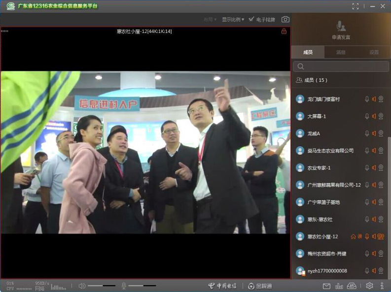The height and width of the screenshot is (292, 391).
Task: Open the settings gear in status bar
Action: click(x=369, y=286)
